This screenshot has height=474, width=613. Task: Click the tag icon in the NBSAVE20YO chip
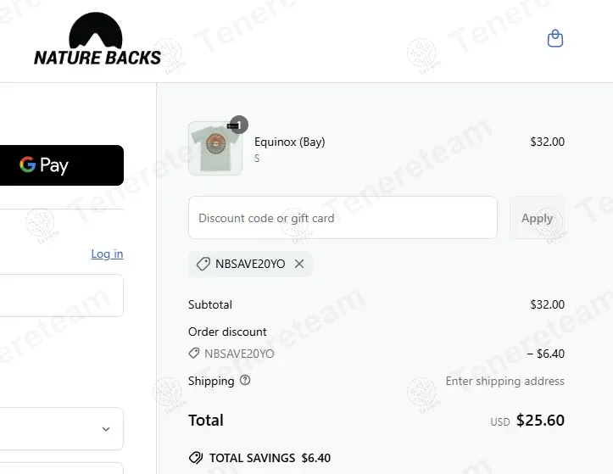tap(203, 264)
